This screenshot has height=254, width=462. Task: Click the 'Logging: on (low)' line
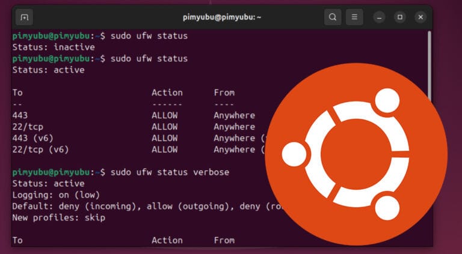(55, 195)
